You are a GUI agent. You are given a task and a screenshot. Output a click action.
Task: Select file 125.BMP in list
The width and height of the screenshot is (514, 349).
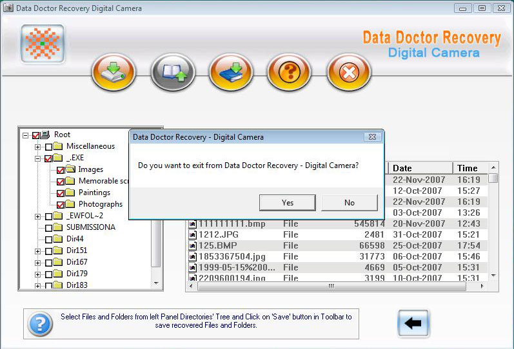click(218, 245)
